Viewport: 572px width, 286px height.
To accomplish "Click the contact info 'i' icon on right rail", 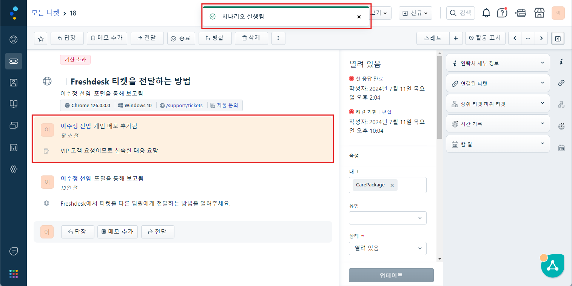I will [x=561, y=63].
